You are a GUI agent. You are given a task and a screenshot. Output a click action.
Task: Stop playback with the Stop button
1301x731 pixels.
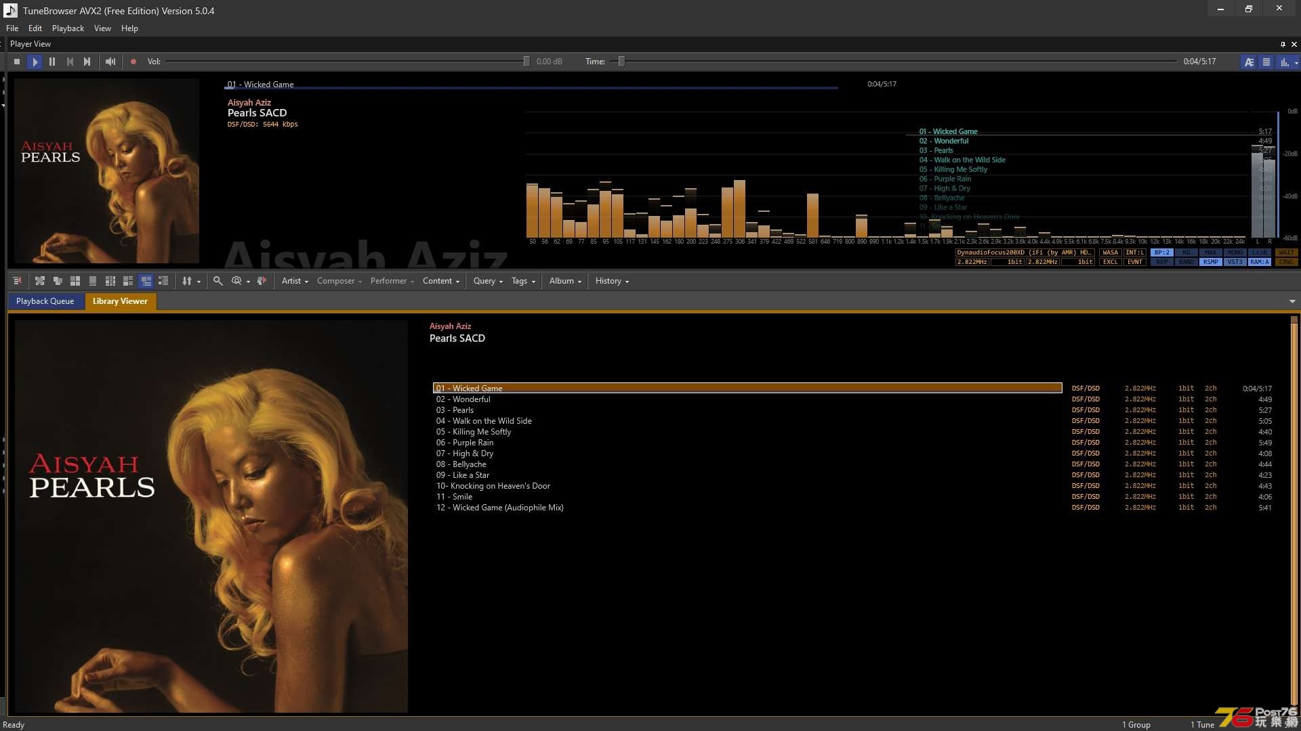[17, 62]
